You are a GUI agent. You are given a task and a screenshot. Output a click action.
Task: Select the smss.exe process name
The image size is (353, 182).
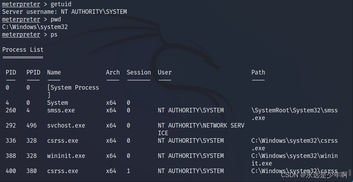pos(61,111)
